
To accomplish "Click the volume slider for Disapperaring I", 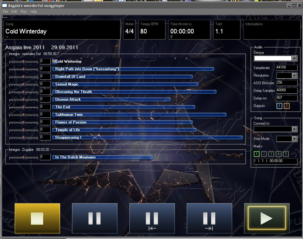I will coord(24,138).
